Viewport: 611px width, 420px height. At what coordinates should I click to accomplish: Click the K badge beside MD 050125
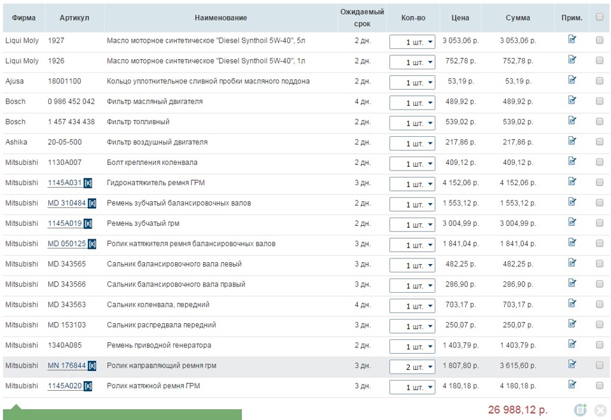click(92, 244)
